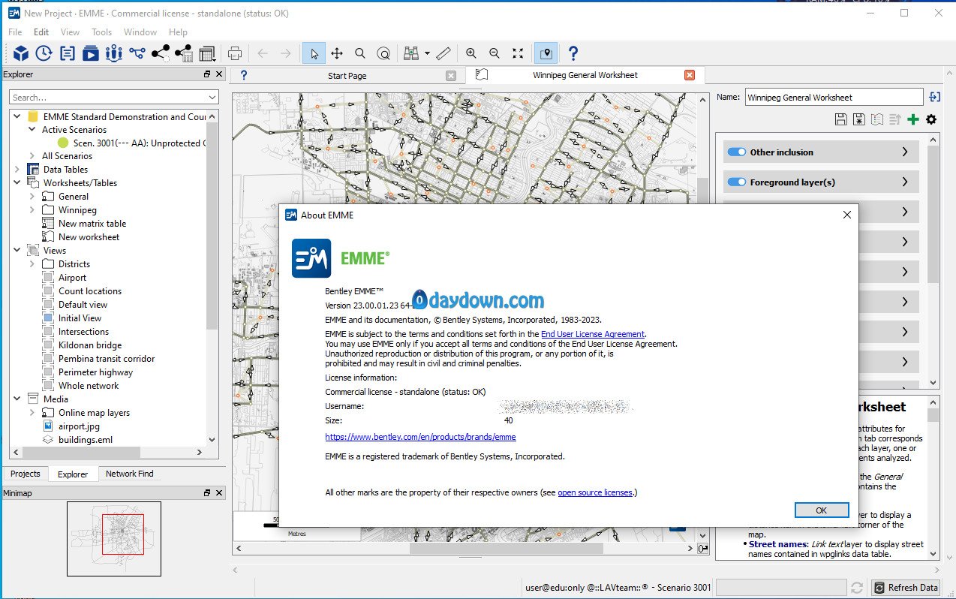
Task: Toggle the Other inclusion layer switch
Action: [x=737, y=152]
